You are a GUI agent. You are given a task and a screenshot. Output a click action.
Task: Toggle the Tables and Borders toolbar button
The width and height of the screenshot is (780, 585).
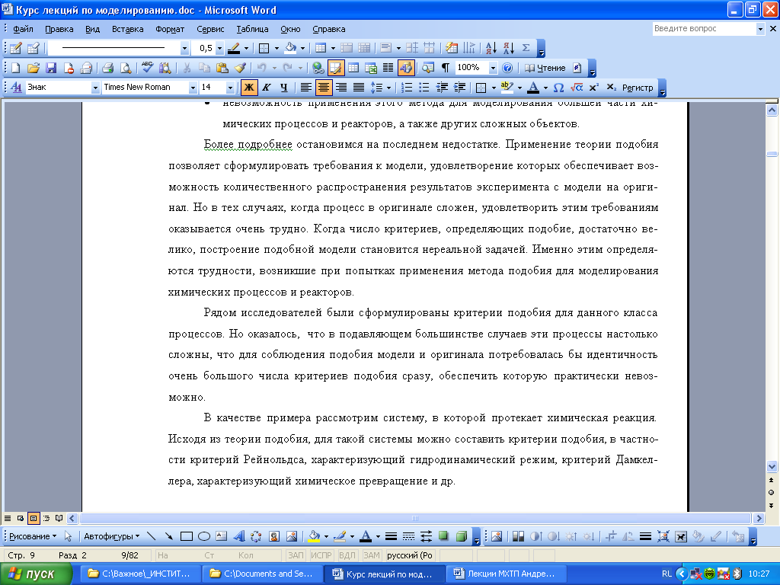tap(336, 68)
